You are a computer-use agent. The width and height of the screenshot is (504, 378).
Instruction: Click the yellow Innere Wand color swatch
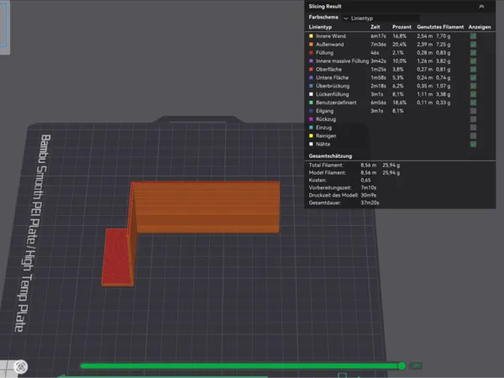tap(311, 36)
